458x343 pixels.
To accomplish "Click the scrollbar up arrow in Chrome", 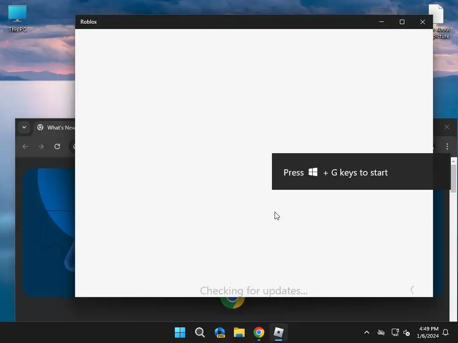I will click(454, 161).
